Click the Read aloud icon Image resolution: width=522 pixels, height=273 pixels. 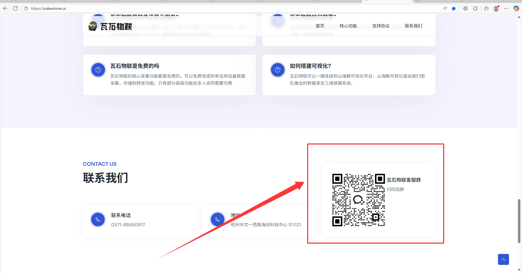point(445,8)
